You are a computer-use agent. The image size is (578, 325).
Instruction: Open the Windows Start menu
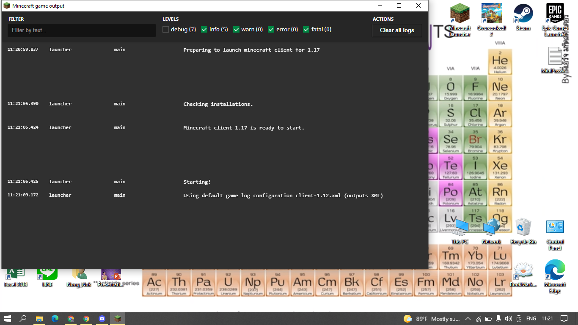click(7, 319)
